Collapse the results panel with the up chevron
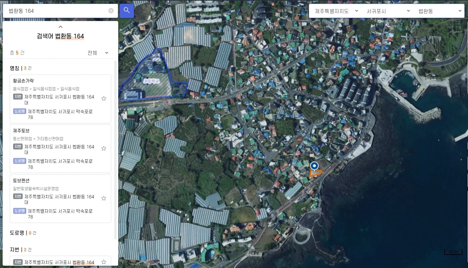468x268 pixels. pyautogui.click(x=60, y=27)
